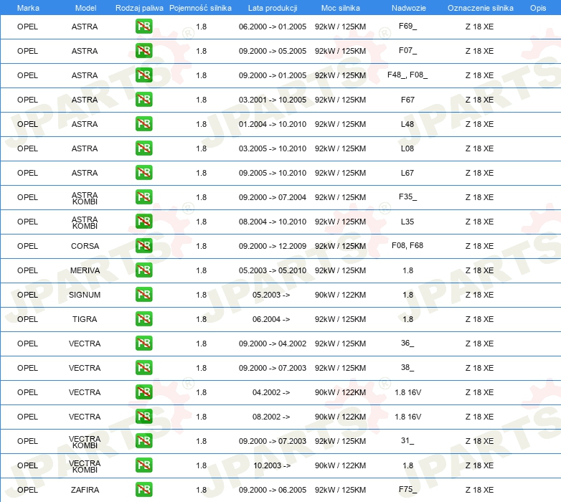Click production years 09.2000 -> 05.2005
This screenshot has width=561, height=502.
tap(273, 51)
